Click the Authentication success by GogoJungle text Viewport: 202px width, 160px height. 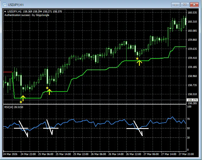27,15
